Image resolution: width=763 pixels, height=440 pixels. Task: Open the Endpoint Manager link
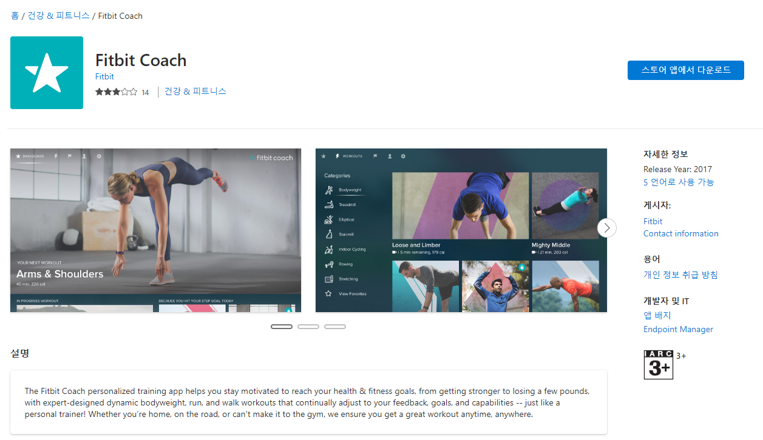click(x=678, y=329)
